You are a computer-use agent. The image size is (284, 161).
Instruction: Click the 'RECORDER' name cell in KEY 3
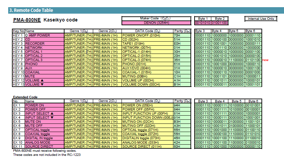click(x=44, y=43)
